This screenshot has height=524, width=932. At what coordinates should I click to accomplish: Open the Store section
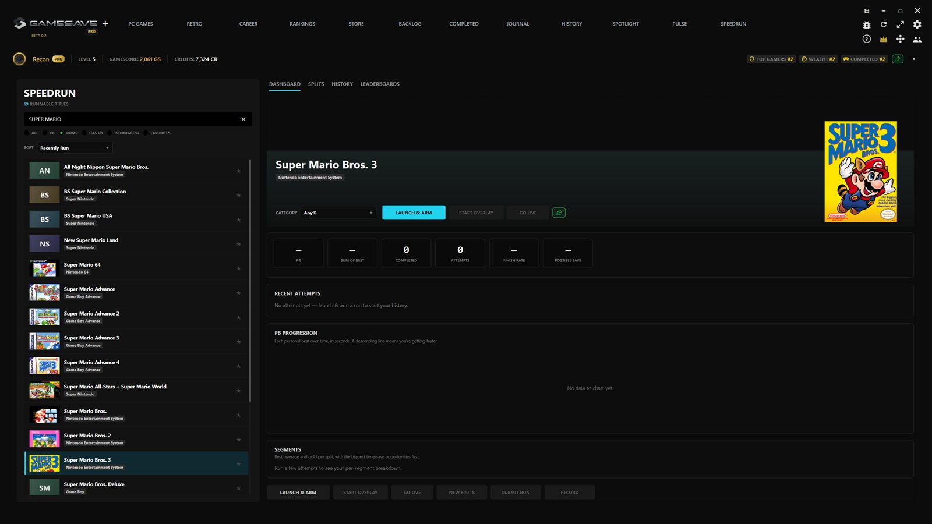pyautogui.click(x=356, y=24)
